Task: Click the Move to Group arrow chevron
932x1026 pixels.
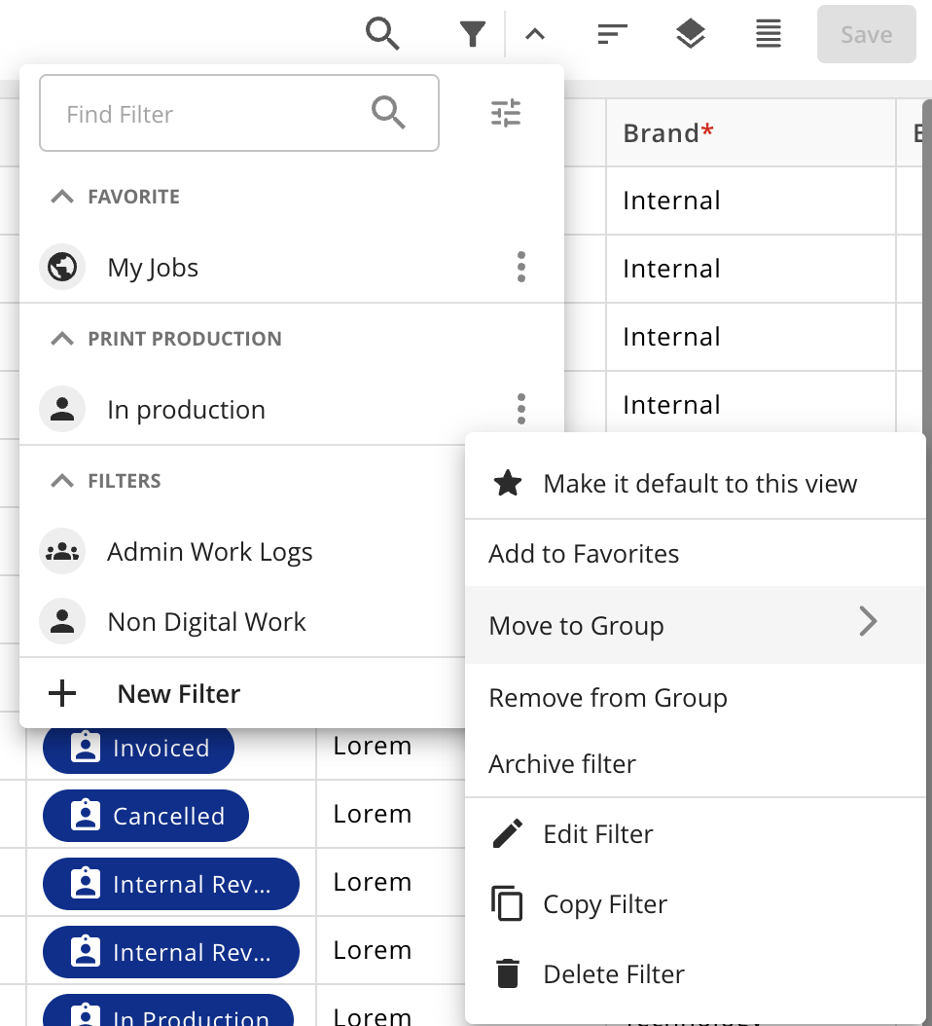Action: click(x=868, y=621)
